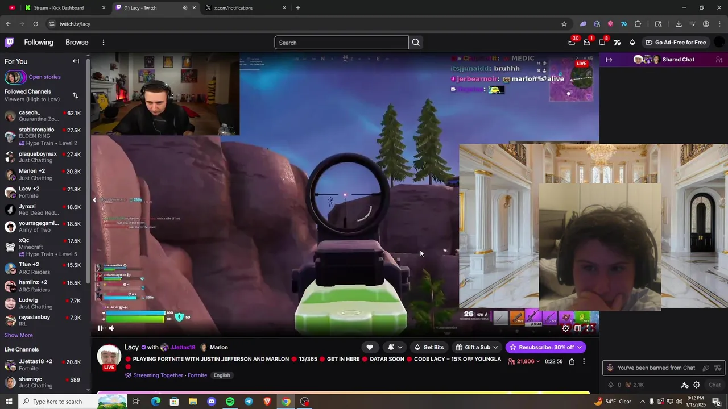Screen dimensions: 728x409
Task: Open stableronaldo channel in sidebar
Action: click(43, 136)
